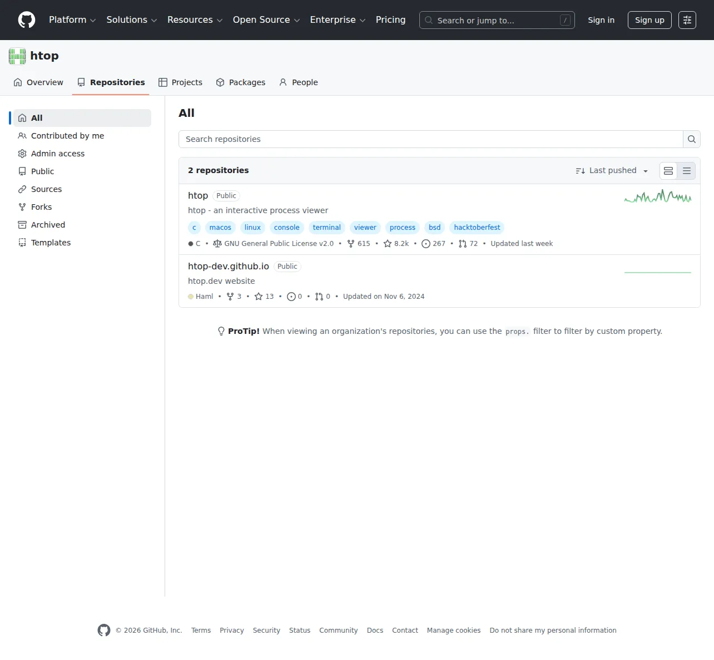Open pull requests count for htop-dev.github.io

coord(323,297)
